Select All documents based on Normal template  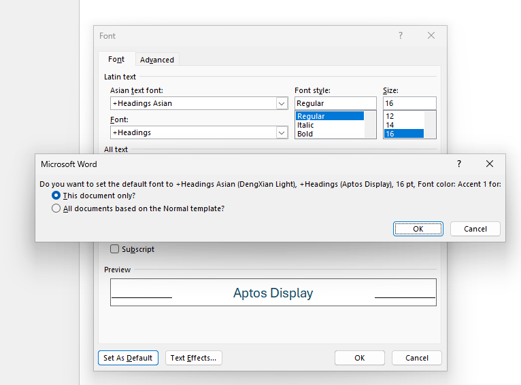pyautogui.click(x=56, y=208)
